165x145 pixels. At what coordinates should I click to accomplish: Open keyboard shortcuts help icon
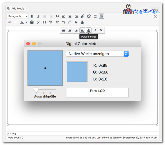point(76,22)
